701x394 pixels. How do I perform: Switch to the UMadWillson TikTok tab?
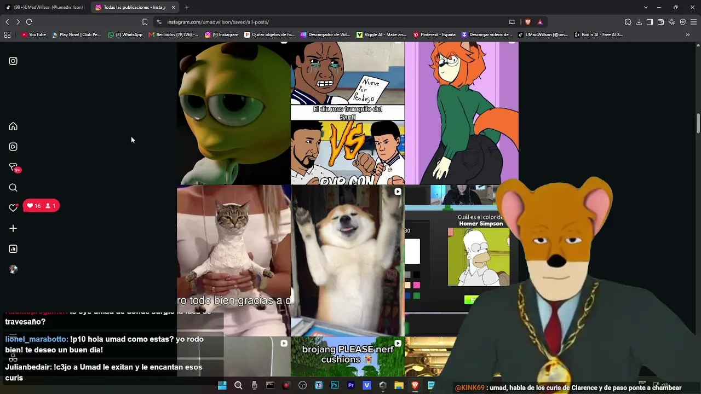44,7
